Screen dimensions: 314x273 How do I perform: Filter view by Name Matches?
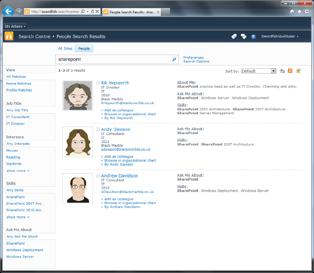coord(18,83)
